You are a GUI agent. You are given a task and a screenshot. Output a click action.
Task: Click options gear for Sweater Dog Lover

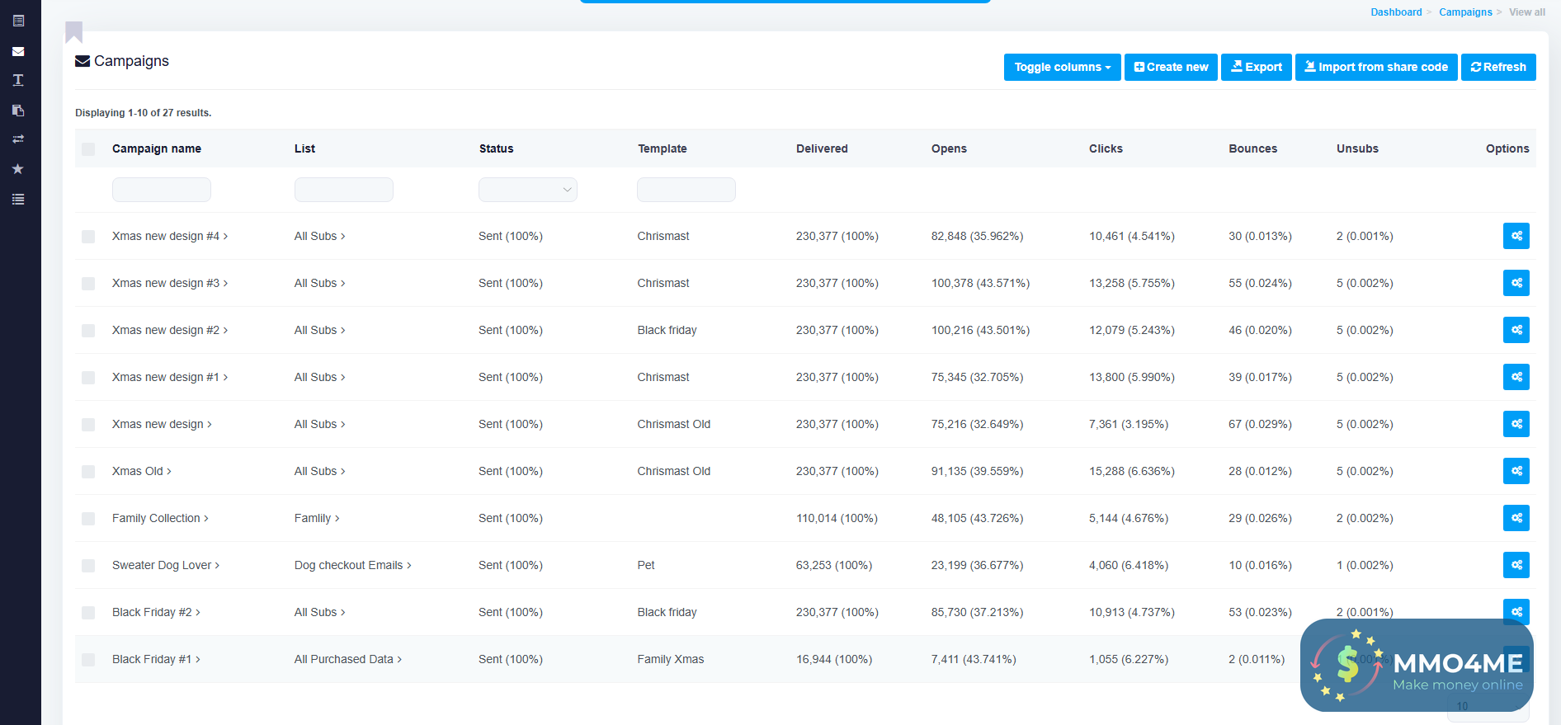click(1516, 565)
